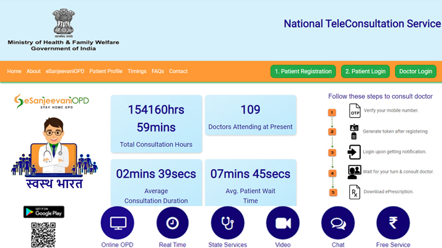This screenshot has height=248, width=442.
Task: Click the 109 doctors count value
Action: click(251, 110)
